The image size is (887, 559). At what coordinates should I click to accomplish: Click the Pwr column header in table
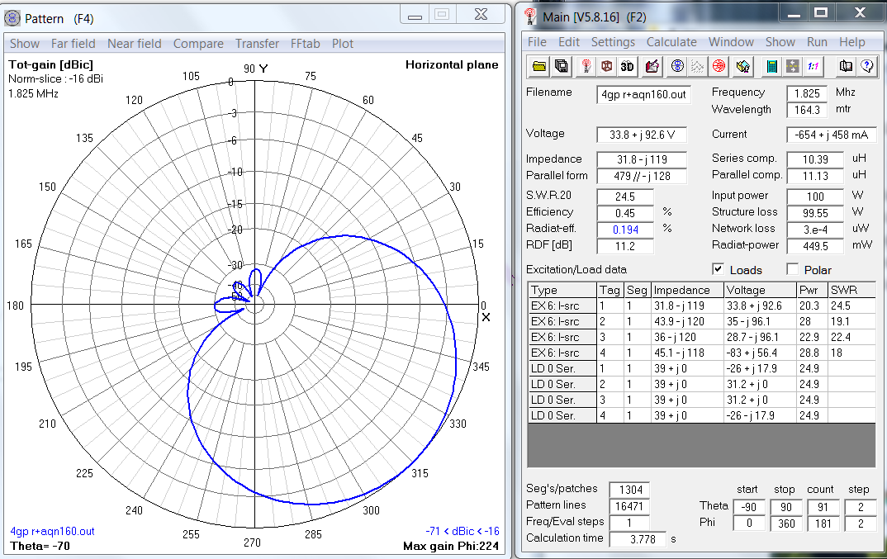pyautogui.click(x=812, y=291)
